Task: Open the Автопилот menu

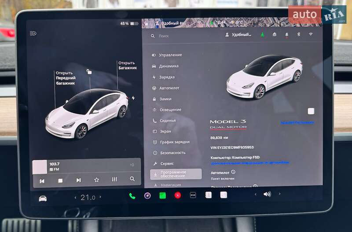Action: point(166,88)
